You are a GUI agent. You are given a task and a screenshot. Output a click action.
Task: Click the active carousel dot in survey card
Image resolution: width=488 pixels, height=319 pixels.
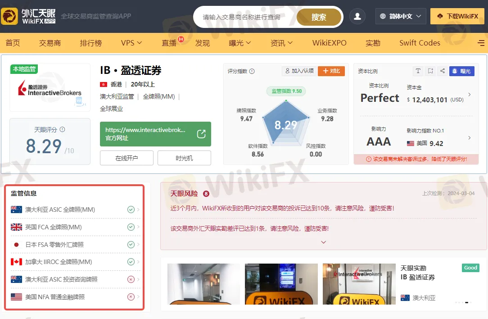pyautogui.click(x=466, y=302)
